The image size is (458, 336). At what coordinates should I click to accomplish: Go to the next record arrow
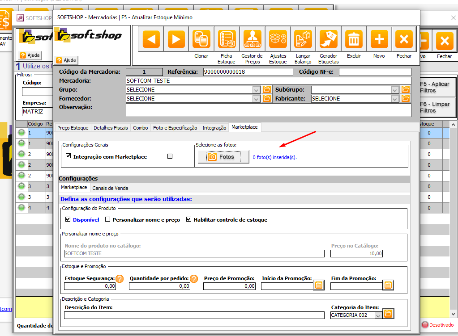coord(176,40)
